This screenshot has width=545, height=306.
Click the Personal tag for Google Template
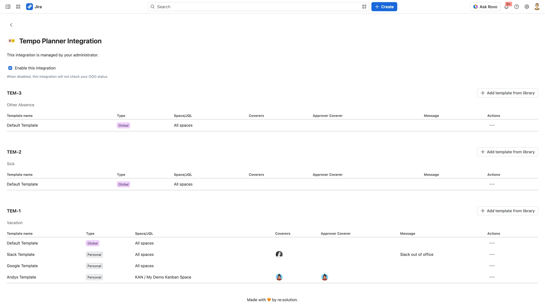coord(94,266)
